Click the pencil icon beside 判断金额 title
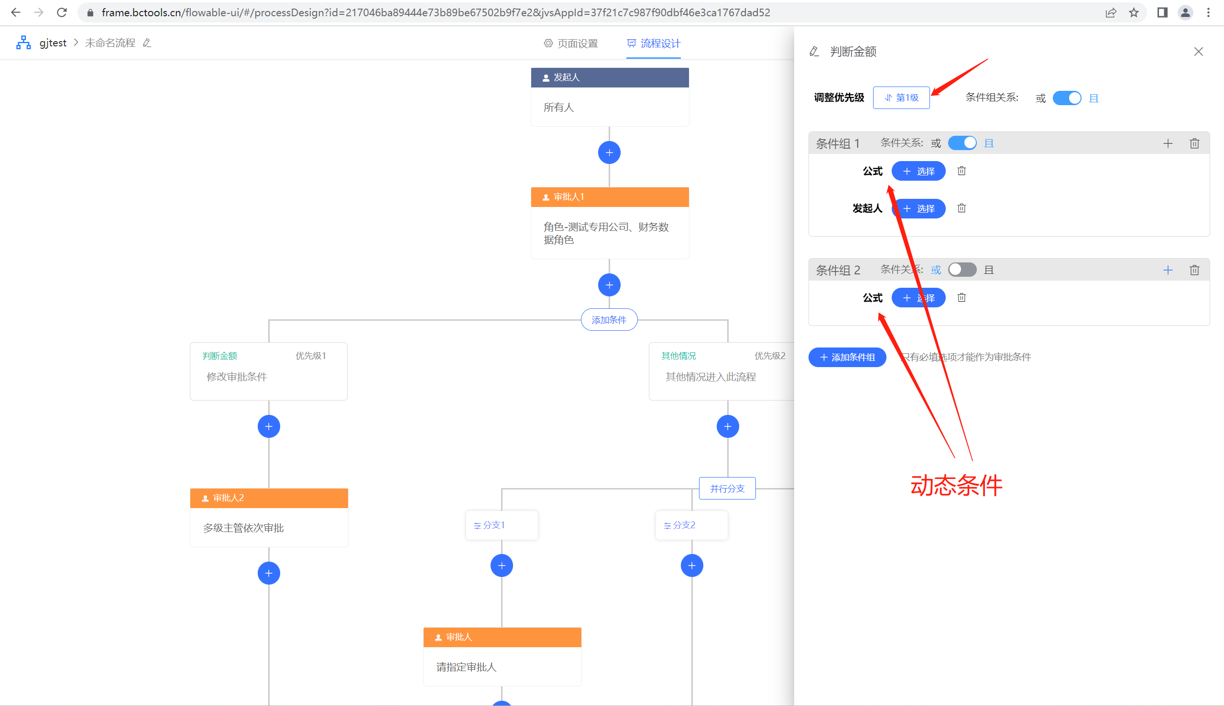 tap(814, 52)
